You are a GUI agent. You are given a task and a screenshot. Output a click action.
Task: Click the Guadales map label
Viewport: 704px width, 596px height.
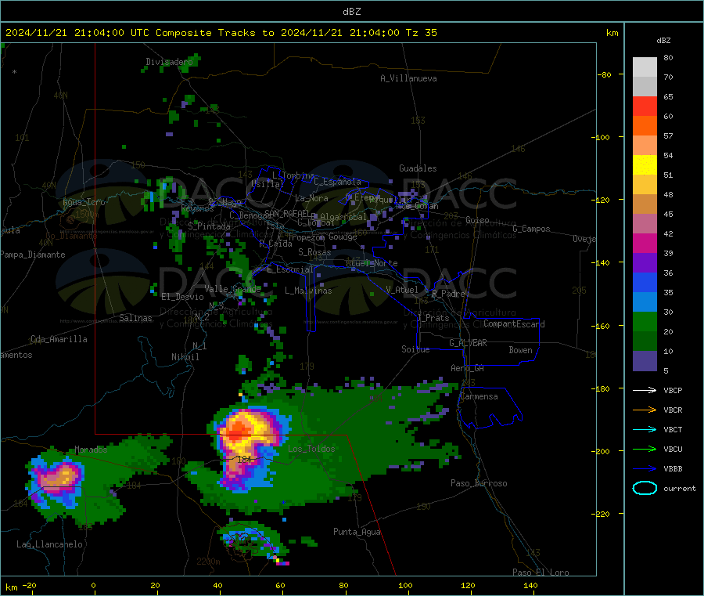[418, 168]
